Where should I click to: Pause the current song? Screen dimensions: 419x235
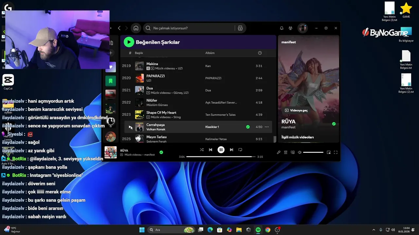(221, 149)
